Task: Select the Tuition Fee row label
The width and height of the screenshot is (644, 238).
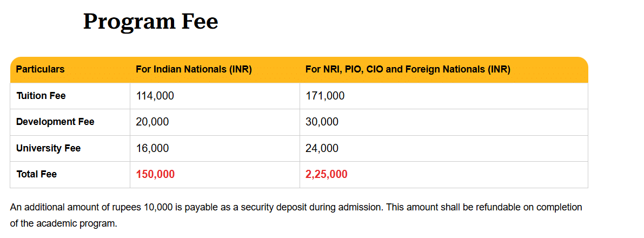Action: click(x=41, y=96)
